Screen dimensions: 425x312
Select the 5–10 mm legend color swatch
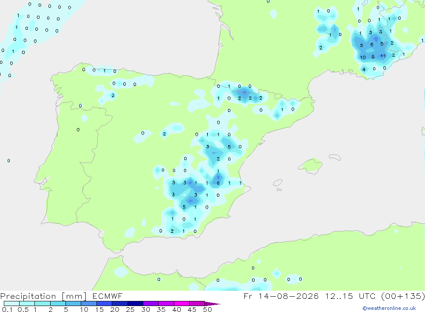coord(74,303)
